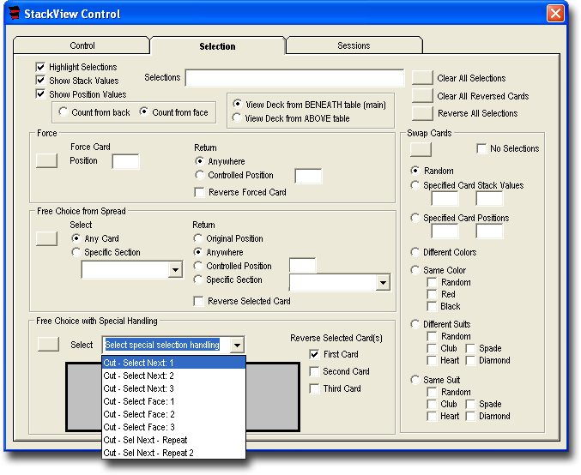Select Specific Section under Free Choice Return
581x475 pixels.
click(198, 280)
